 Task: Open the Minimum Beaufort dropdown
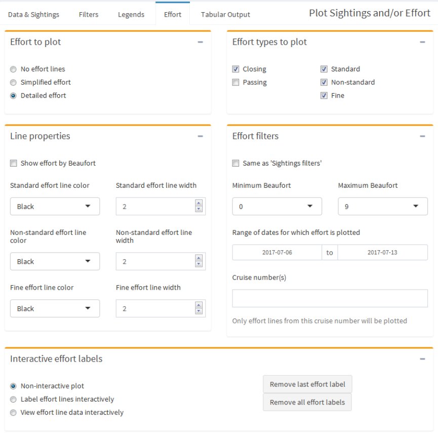click(277, 207)
